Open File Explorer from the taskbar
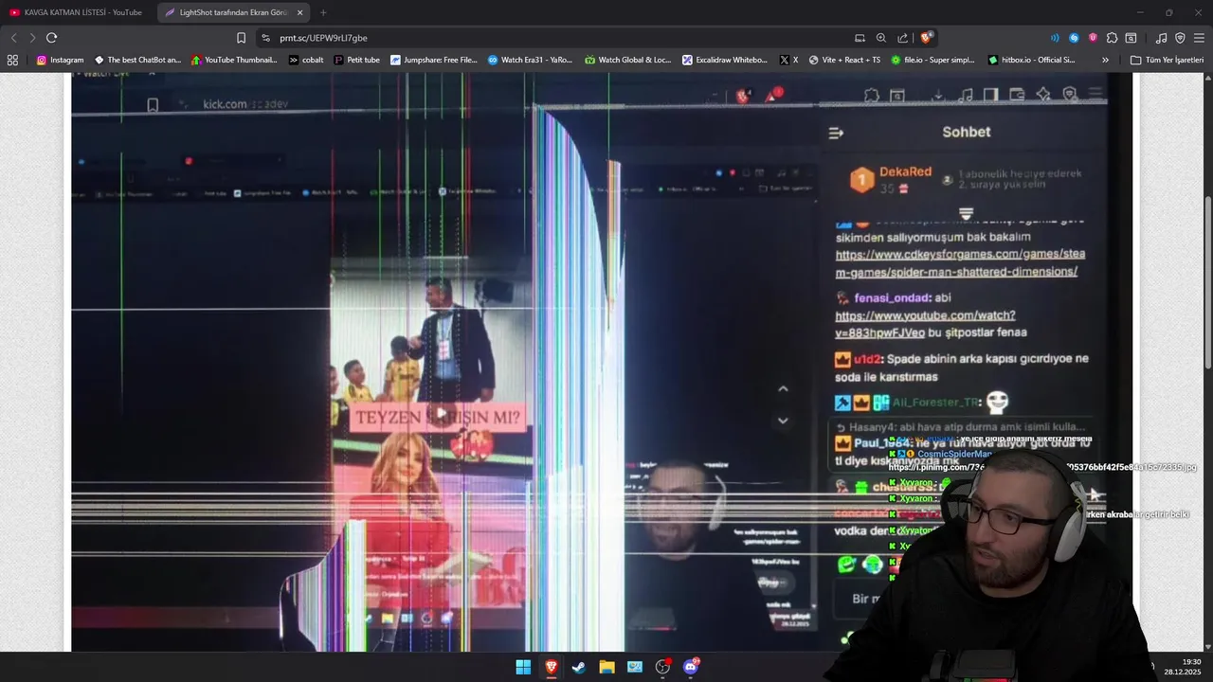This screenshot has height=682, width=1213. (606, 667)
